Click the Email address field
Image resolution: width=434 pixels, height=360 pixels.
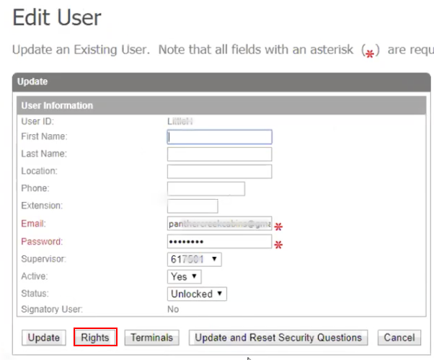219,224
